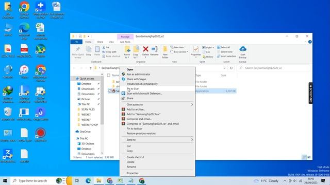The height and width of the screenshot is (185, 330).
Task: Go up one folder with the up arrow
Action: point(91,68)
